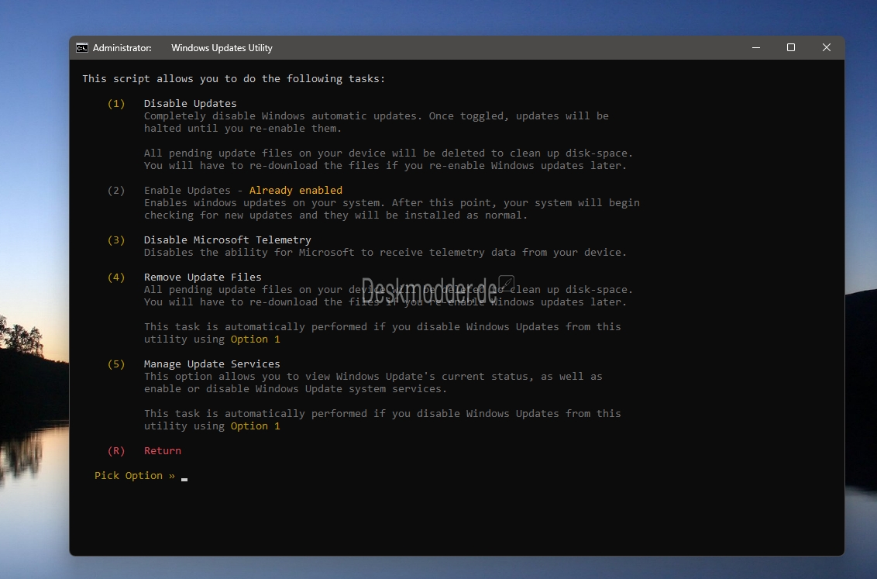Select the "(4)" option number

(116, 277)
